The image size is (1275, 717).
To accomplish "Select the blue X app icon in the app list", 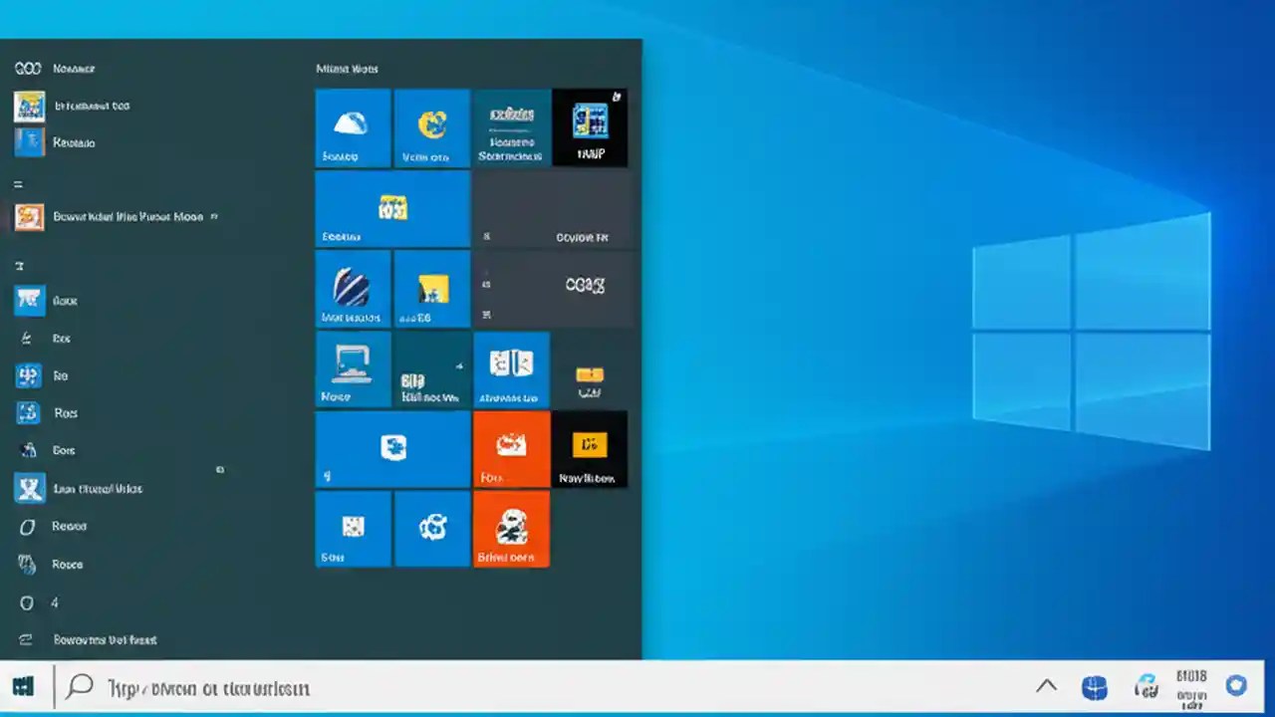I will click(29, 488).
